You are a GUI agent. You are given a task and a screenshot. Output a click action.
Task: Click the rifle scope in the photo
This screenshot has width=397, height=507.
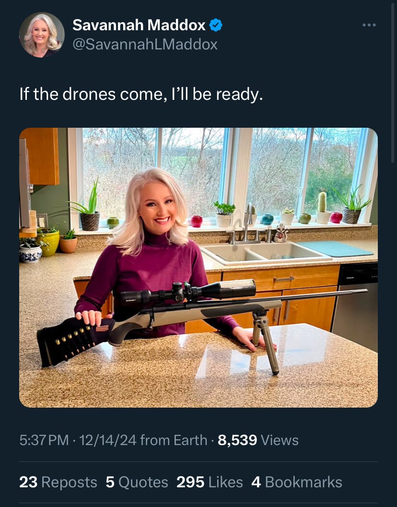tap(188, 291)
